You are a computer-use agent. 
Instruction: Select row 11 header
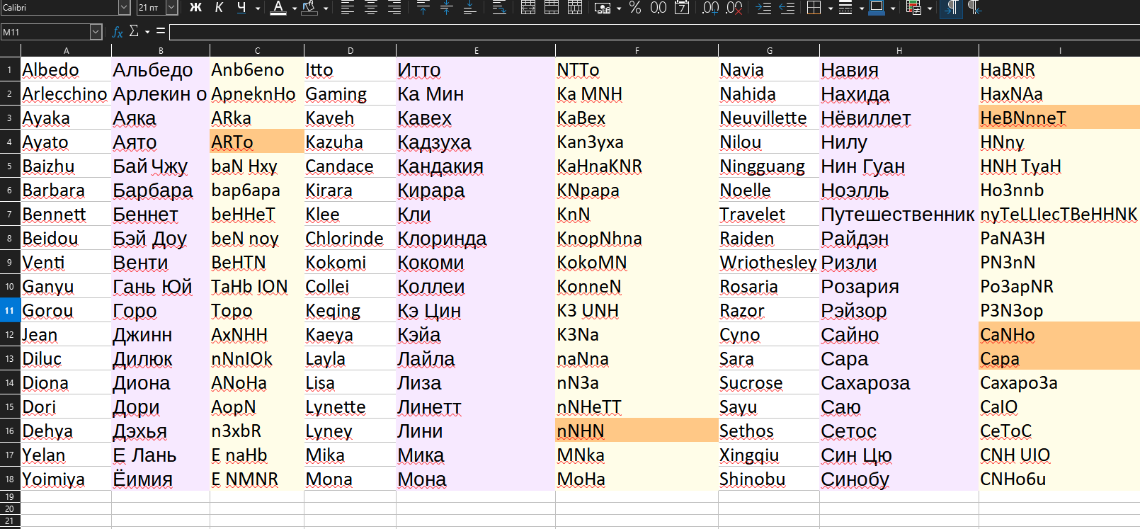pos(10,311)
